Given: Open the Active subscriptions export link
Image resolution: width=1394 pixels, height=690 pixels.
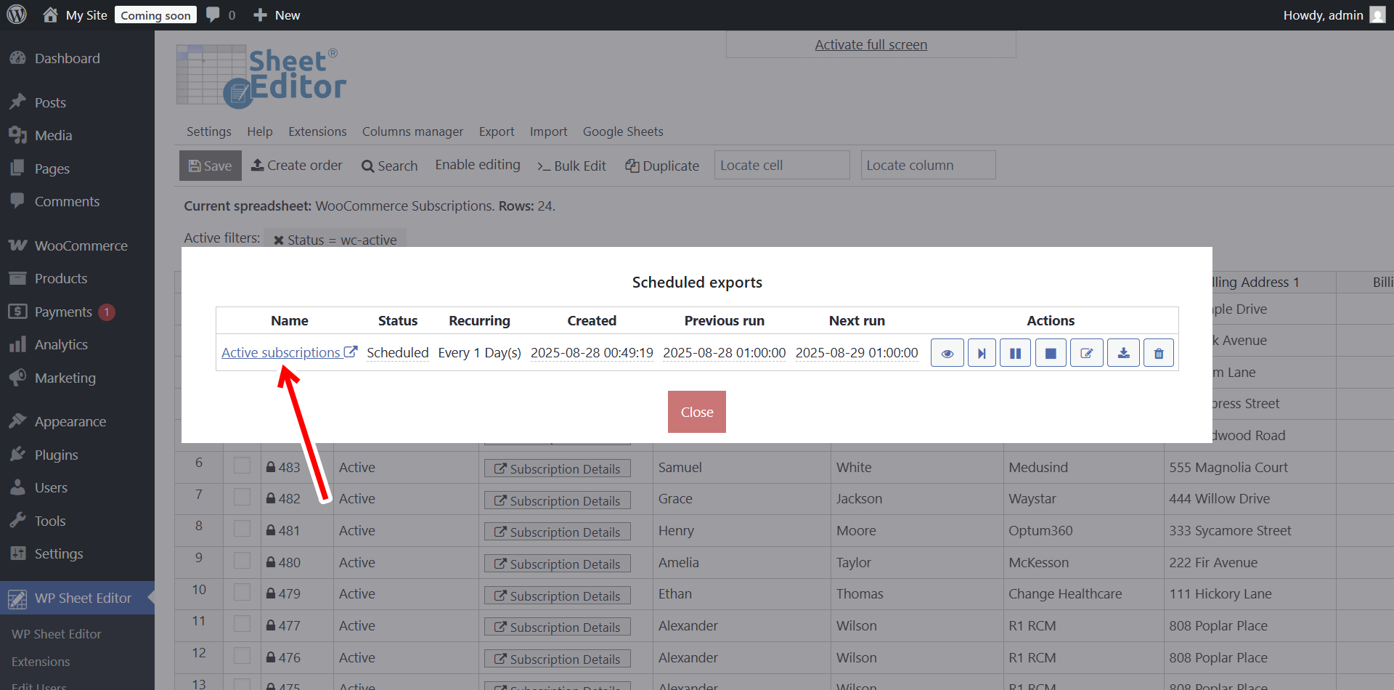Looking at the screenshot, I should [x=289, y=352].
